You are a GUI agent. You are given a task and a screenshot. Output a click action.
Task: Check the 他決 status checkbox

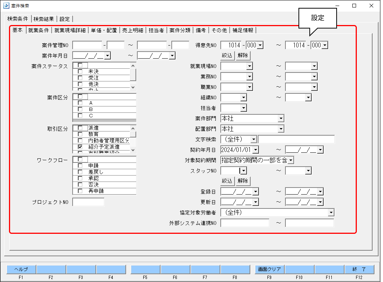pos(80,84)
